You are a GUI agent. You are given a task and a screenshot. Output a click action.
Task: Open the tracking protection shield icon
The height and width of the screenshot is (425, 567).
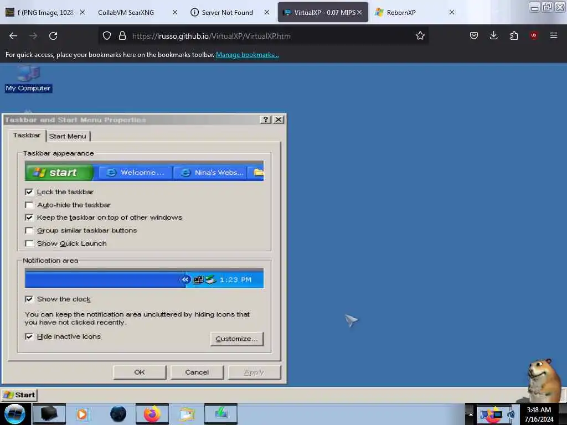pyautogui.click(x=107, y=36)
